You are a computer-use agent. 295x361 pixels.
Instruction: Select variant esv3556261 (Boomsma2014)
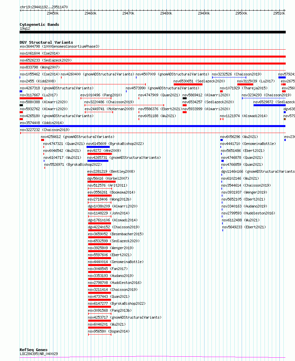click(x=111, y=192)
